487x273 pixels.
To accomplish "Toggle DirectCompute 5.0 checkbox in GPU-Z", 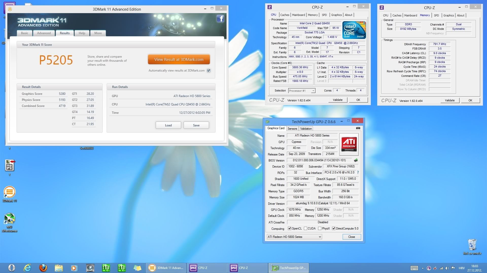I will coord(334,229).
